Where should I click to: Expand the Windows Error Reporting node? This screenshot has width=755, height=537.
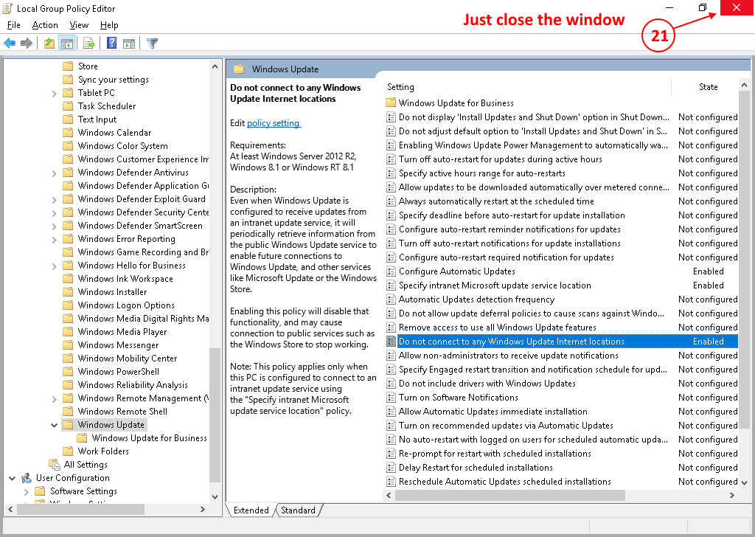point(54,239)
